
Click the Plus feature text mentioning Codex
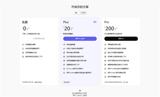79,73
